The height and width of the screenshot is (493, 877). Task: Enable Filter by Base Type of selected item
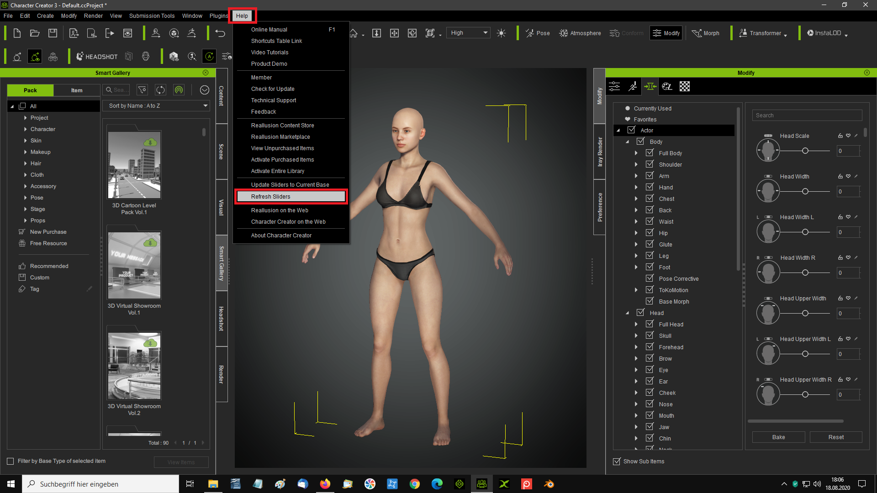(11, 461)
